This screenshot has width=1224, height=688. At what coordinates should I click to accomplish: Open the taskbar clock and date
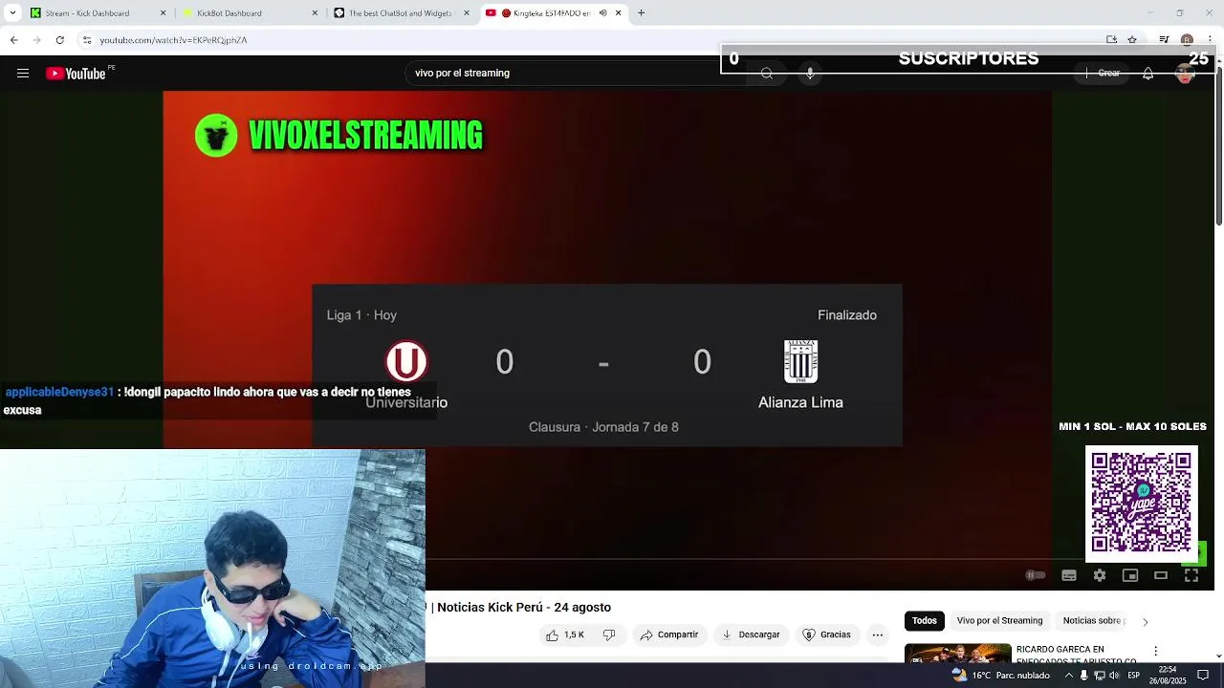pos(1168,676)
